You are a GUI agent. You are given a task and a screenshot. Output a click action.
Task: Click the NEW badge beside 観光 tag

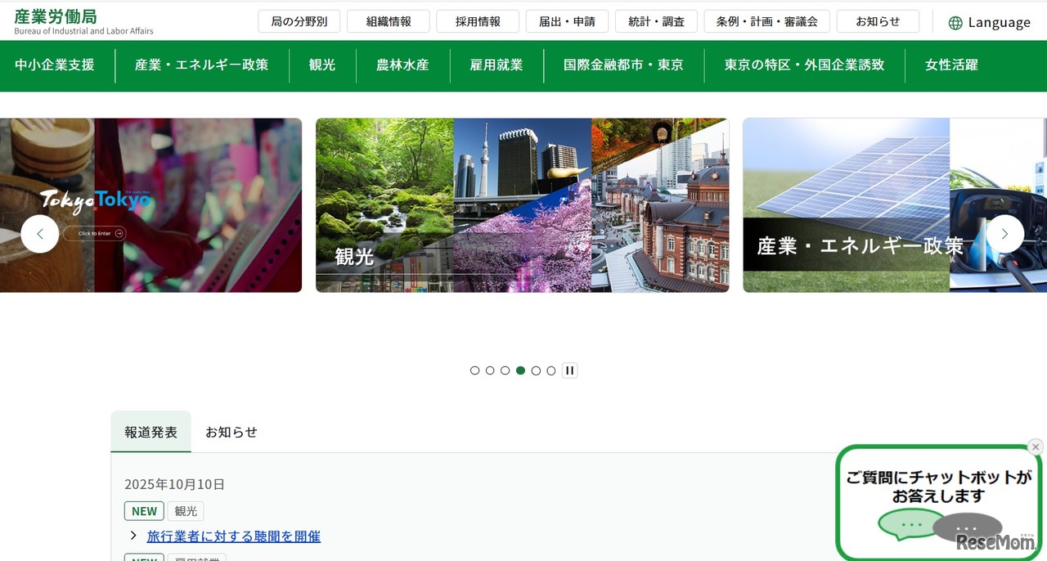point(144,511)
